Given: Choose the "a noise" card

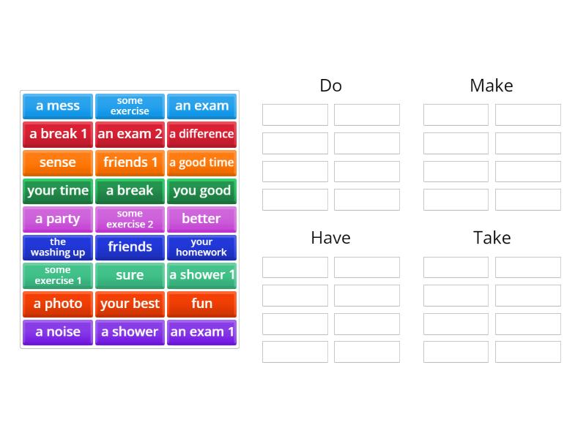Looking at the screenshot, I should pos(57,331).
